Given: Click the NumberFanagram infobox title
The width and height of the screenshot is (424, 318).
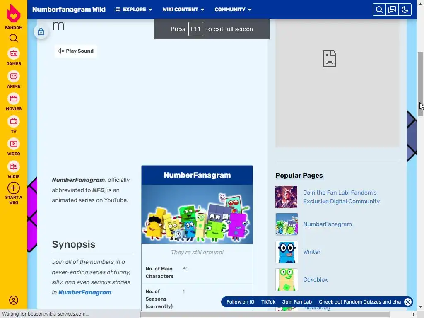Looking at the screenshot, I should [x=197, y=175].
